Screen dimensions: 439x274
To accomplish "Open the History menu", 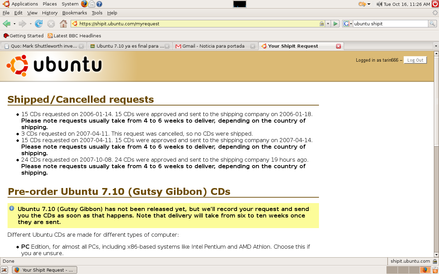I will click(x=50, y=13).
